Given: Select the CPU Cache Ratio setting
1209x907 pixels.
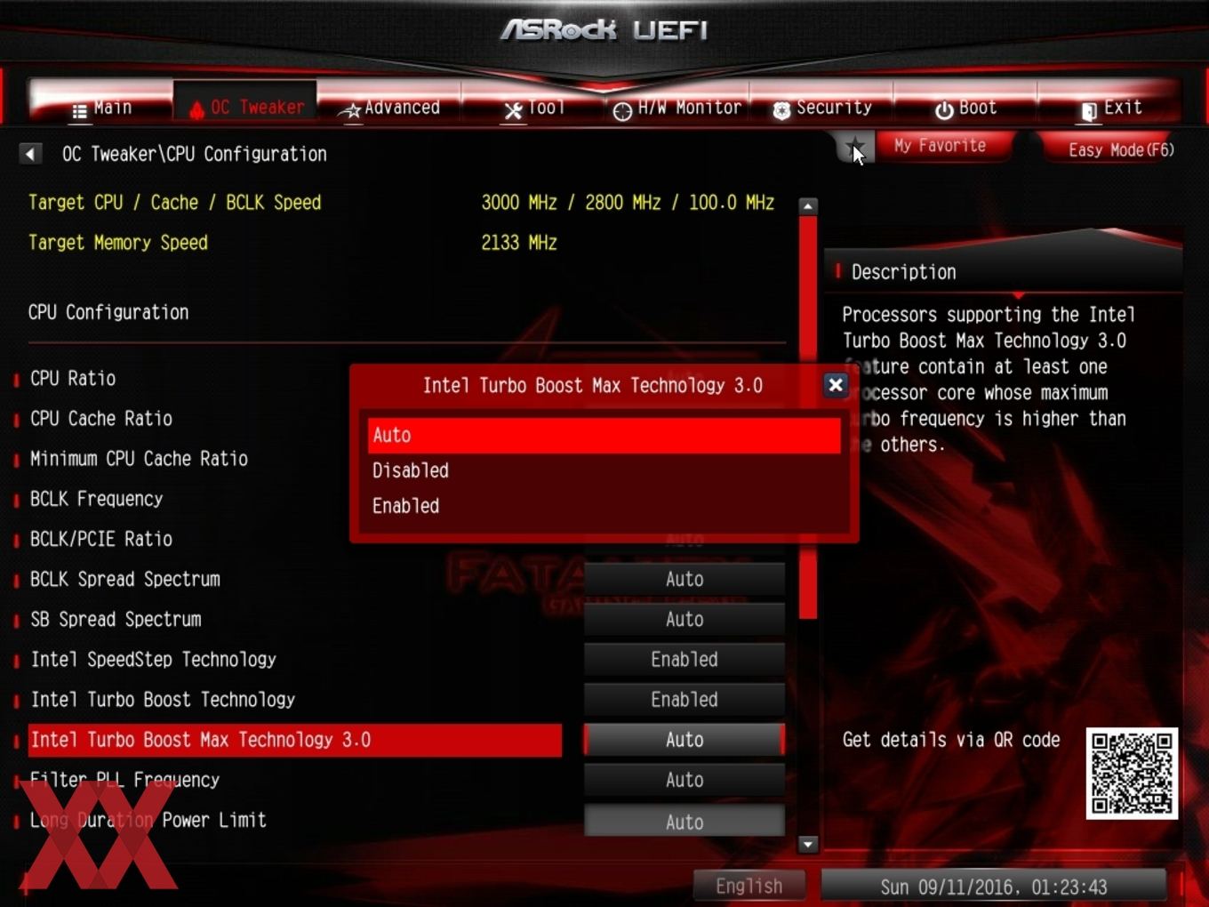Looking at the screenshot, I should click(x=101, y=419).
